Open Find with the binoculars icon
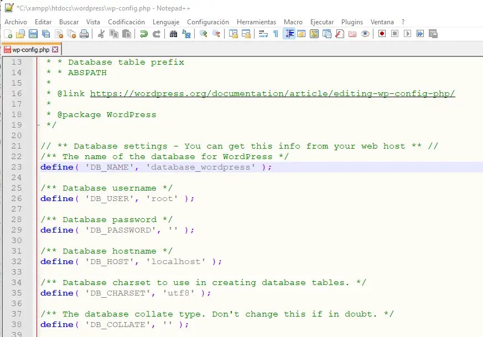This screenshot has height=337, width=483. pyautogui.click(x=174, y=34)
